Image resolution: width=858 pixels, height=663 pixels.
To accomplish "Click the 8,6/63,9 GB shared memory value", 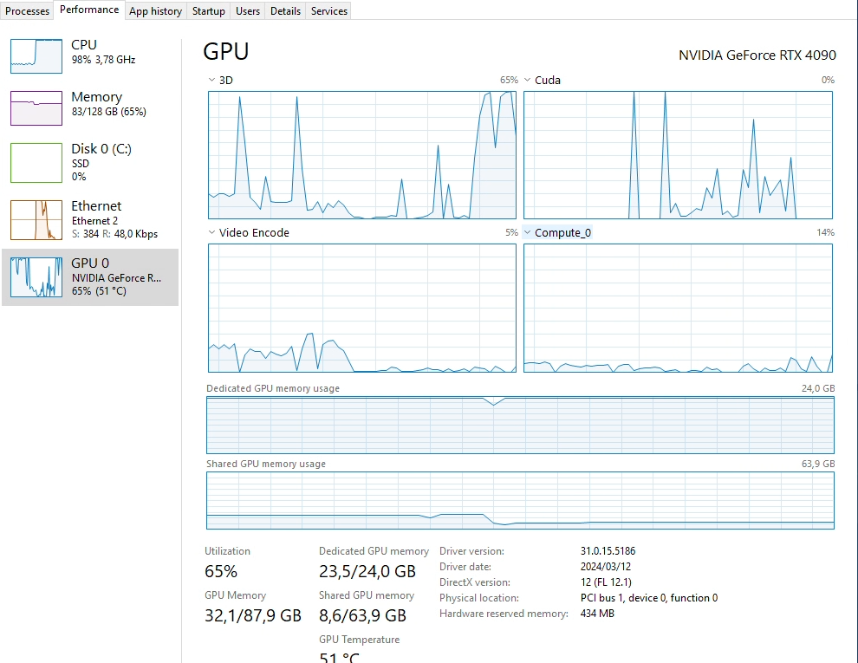I will pyautogui.click(x=362, y=616).
